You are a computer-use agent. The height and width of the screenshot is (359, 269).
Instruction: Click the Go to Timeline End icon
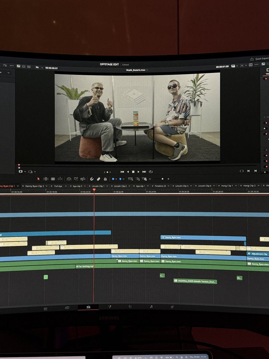(256, 171)
